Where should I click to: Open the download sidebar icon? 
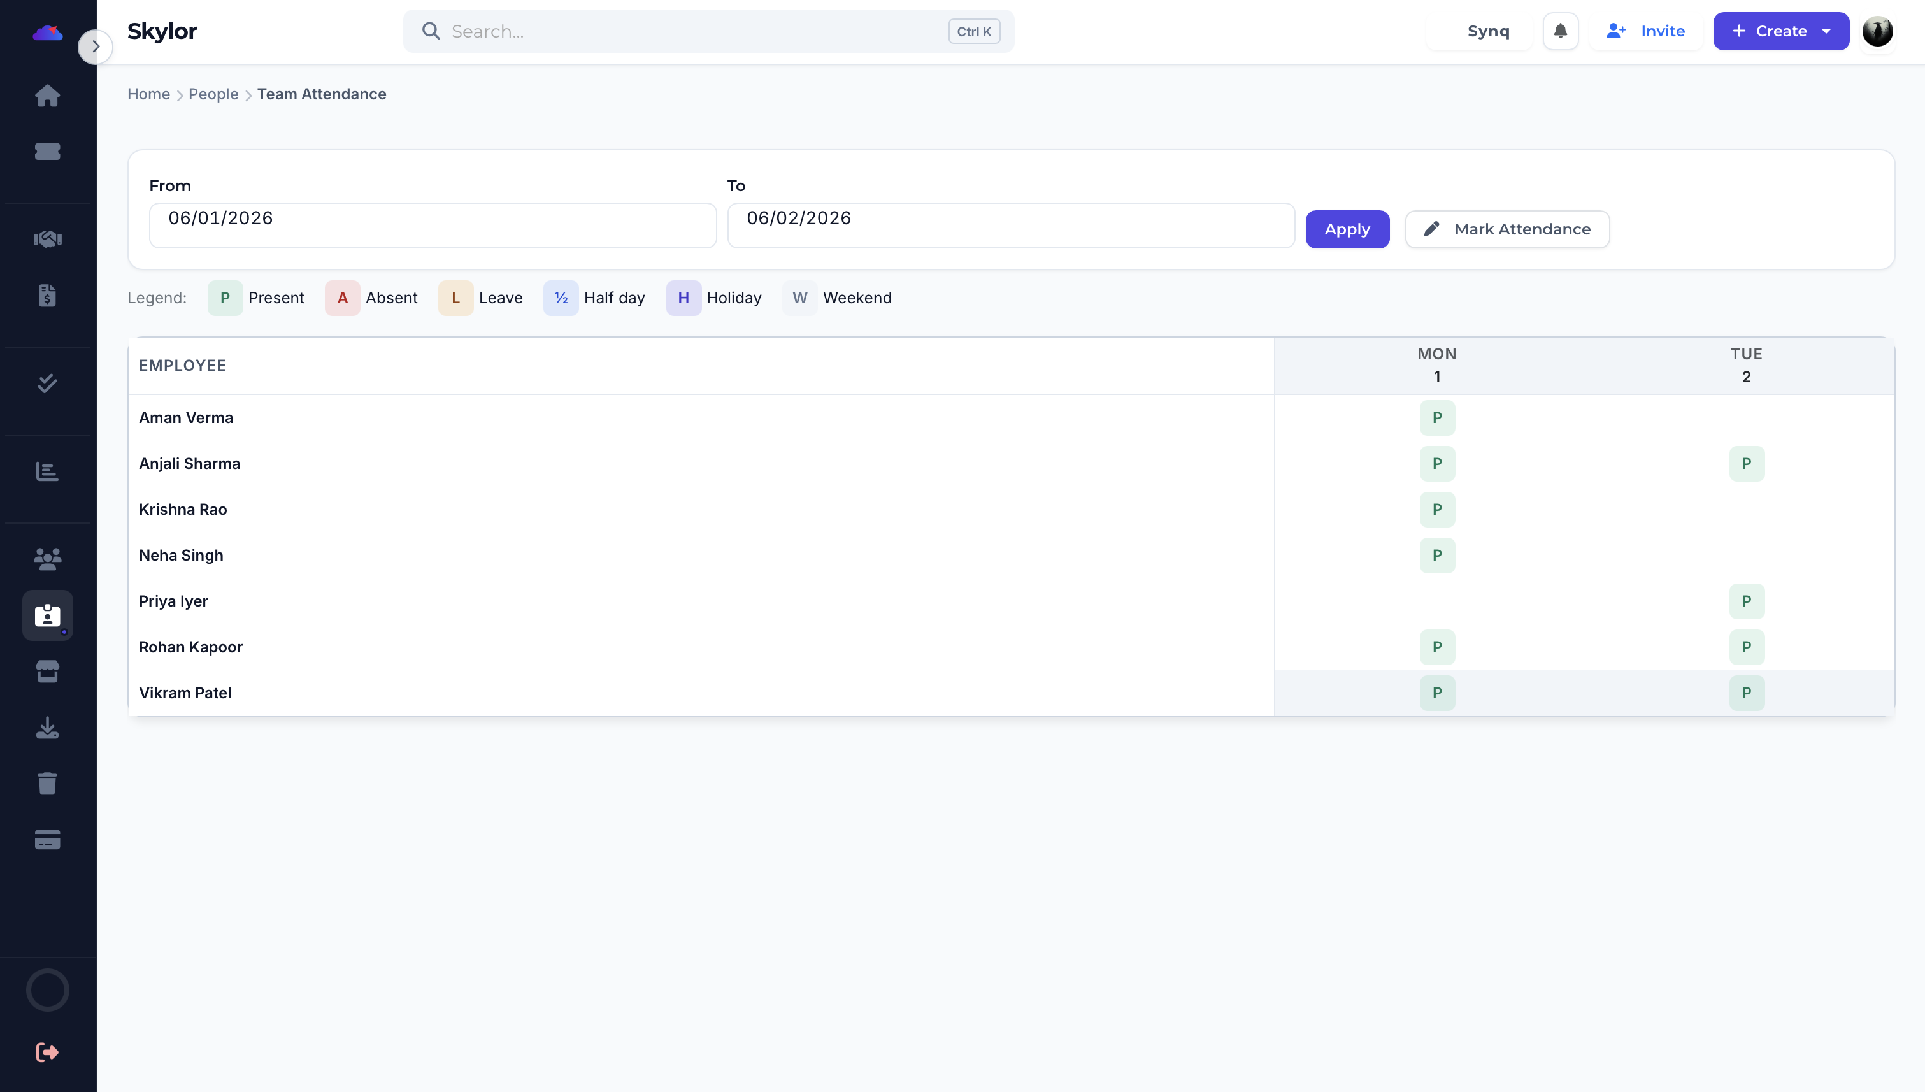[47, 728]
